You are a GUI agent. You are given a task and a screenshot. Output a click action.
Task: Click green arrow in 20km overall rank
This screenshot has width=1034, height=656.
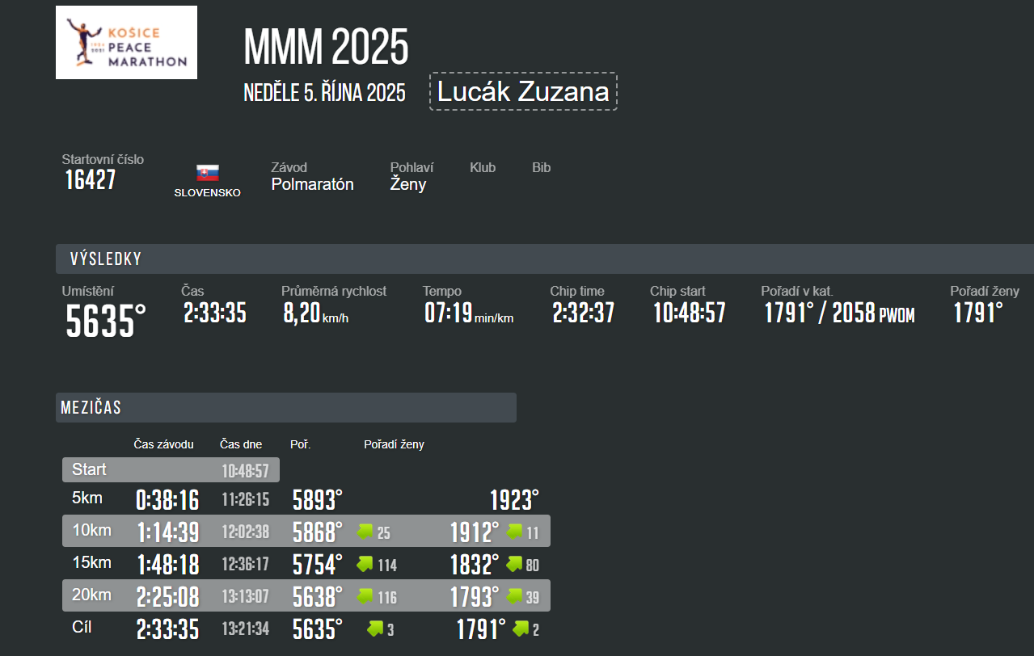tap(365, 596)
